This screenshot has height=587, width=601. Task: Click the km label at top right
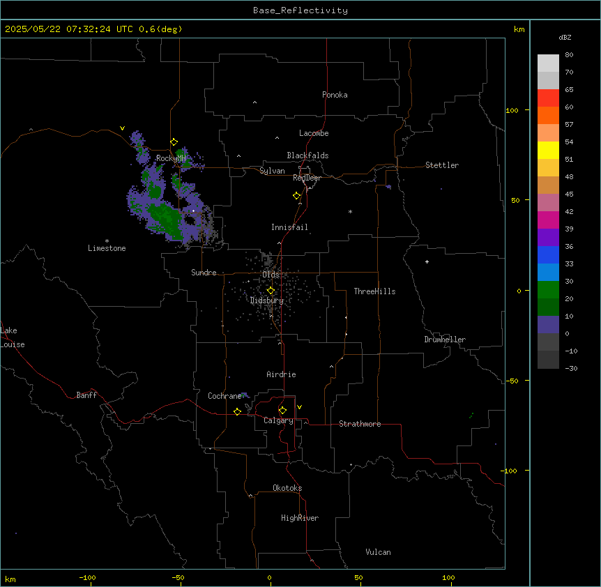tap(519, 29)
